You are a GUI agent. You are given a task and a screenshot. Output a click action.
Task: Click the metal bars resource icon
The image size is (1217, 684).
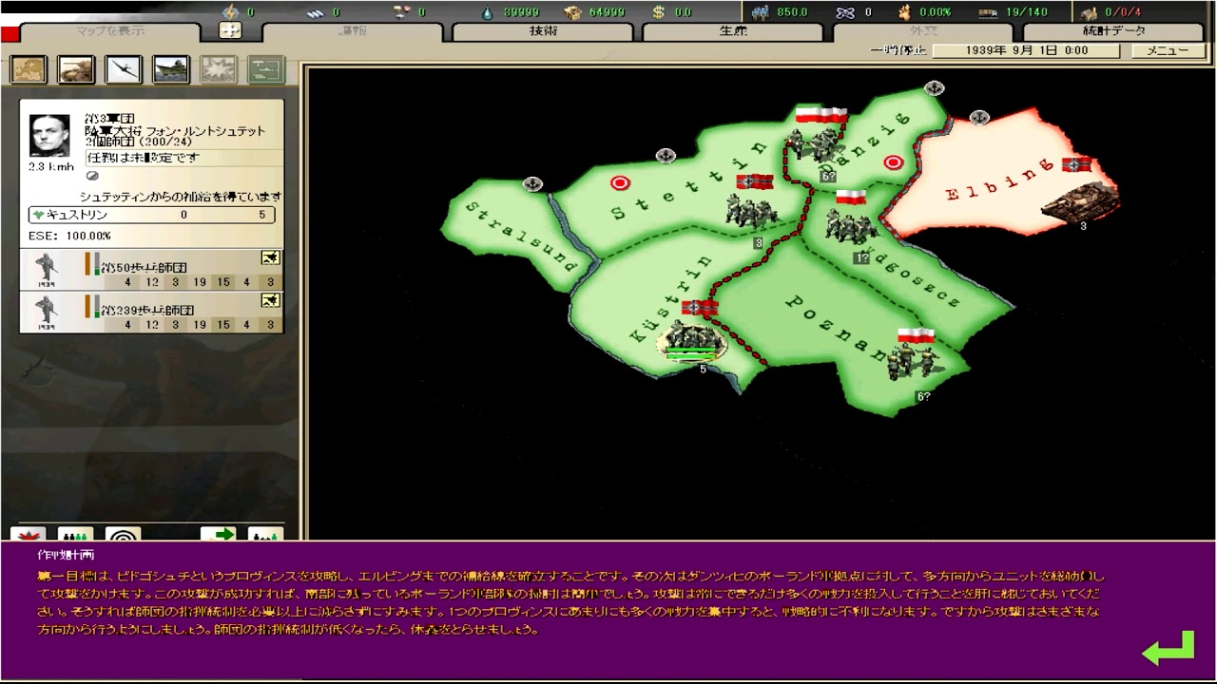click(x=316, y=12)
